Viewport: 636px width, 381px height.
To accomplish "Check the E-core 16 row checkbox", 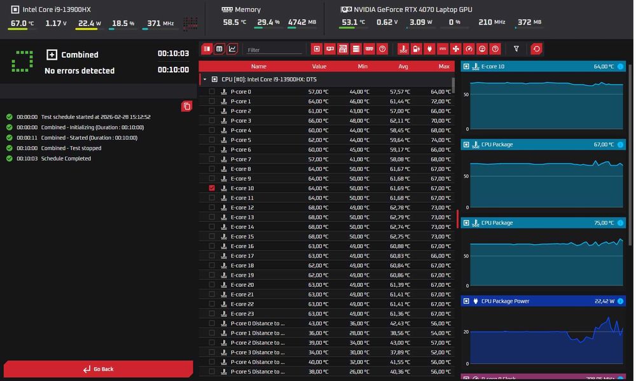I will click(212, 246).
